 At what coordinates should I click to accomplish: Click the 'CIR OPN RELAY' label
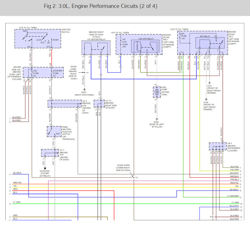146,39
